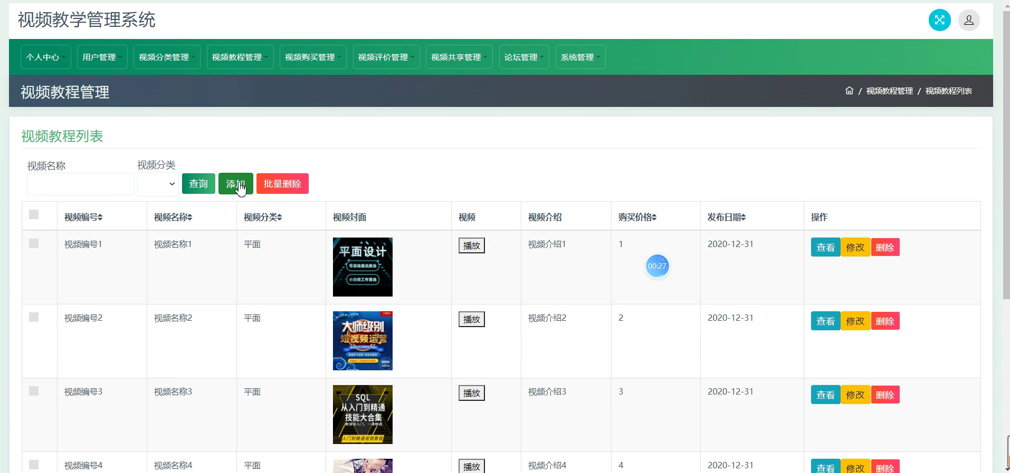Screen dimensions: 1010x473
Task: Play video in 视频编号4 row
Action: 471,466
